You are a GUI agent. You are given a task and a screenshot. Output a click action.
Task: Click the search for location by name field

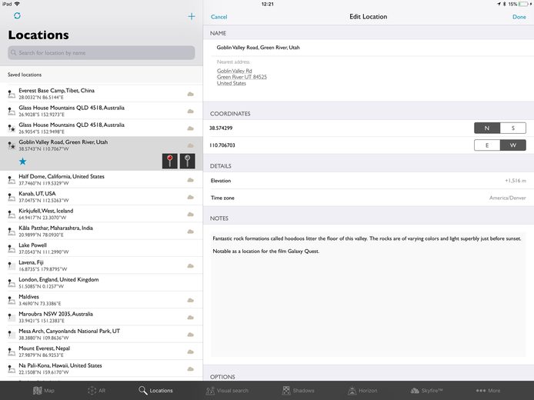(102, 53)
